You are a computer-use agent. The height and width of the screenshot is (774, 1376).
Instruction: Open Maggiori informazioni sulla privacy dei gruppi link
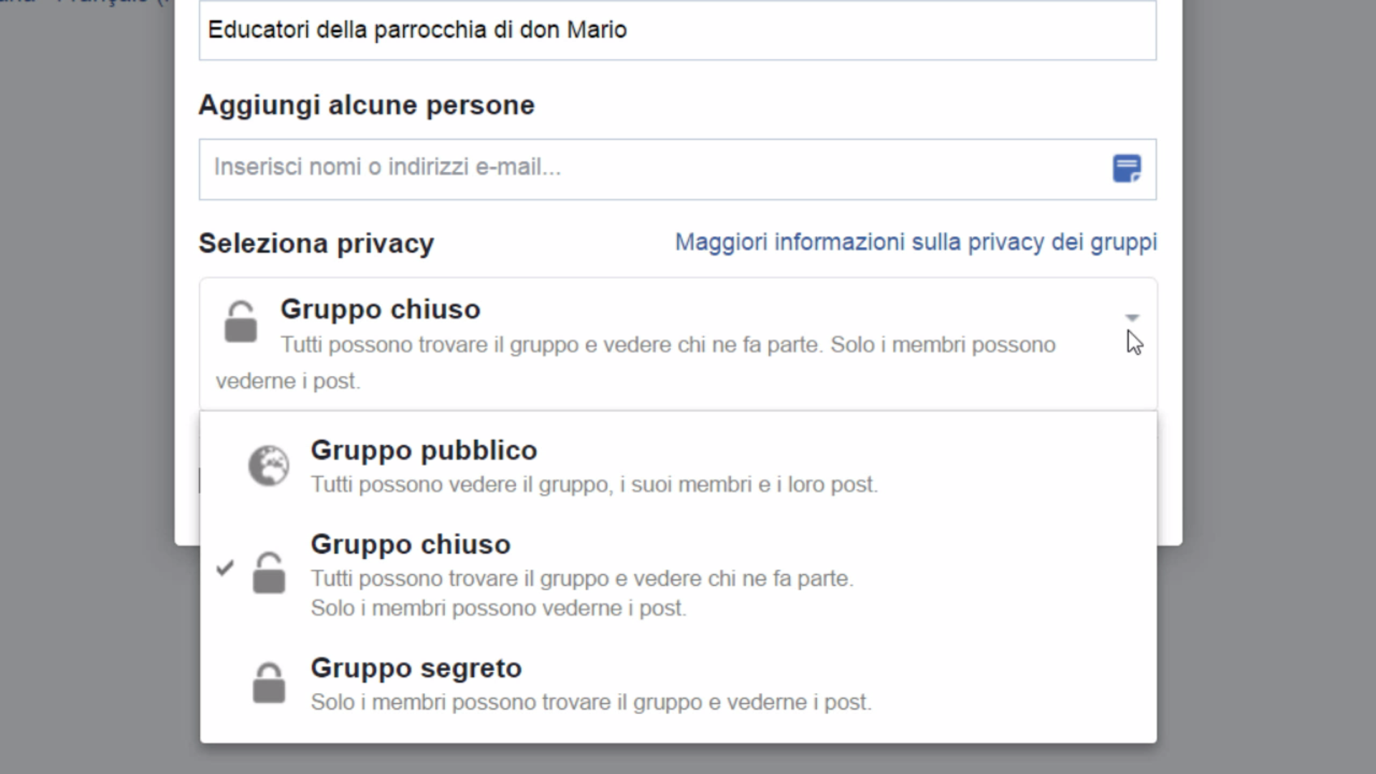pos(916,242)
